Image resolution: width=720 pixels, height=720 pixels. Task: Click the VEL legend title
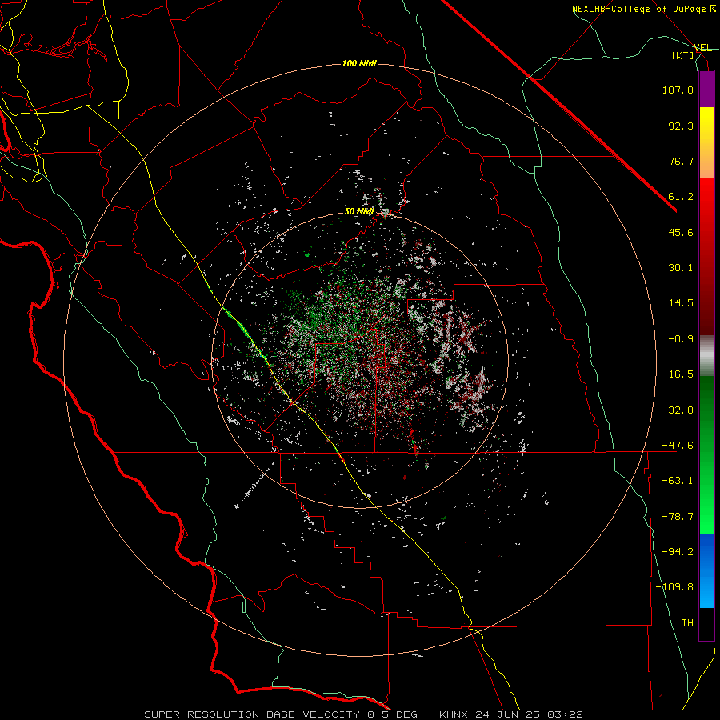click(x=703, y=48)
